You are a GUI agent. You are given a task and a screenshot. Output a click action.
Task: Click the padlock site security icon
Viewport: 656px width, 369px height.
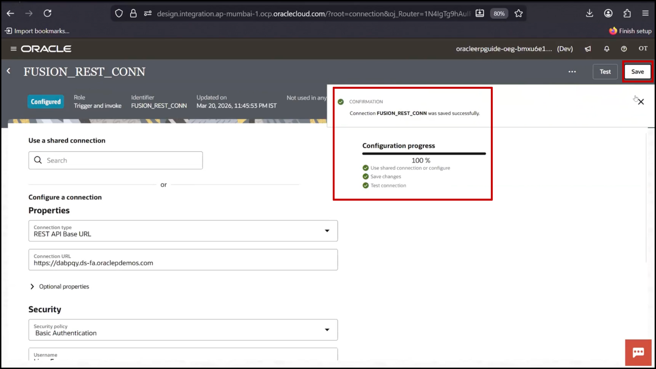pos(133,13)
